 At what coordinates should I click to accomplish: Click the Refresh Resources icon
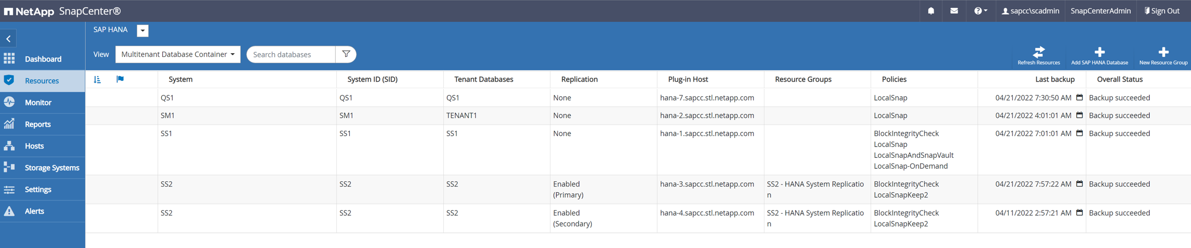tap(1039, 52)
